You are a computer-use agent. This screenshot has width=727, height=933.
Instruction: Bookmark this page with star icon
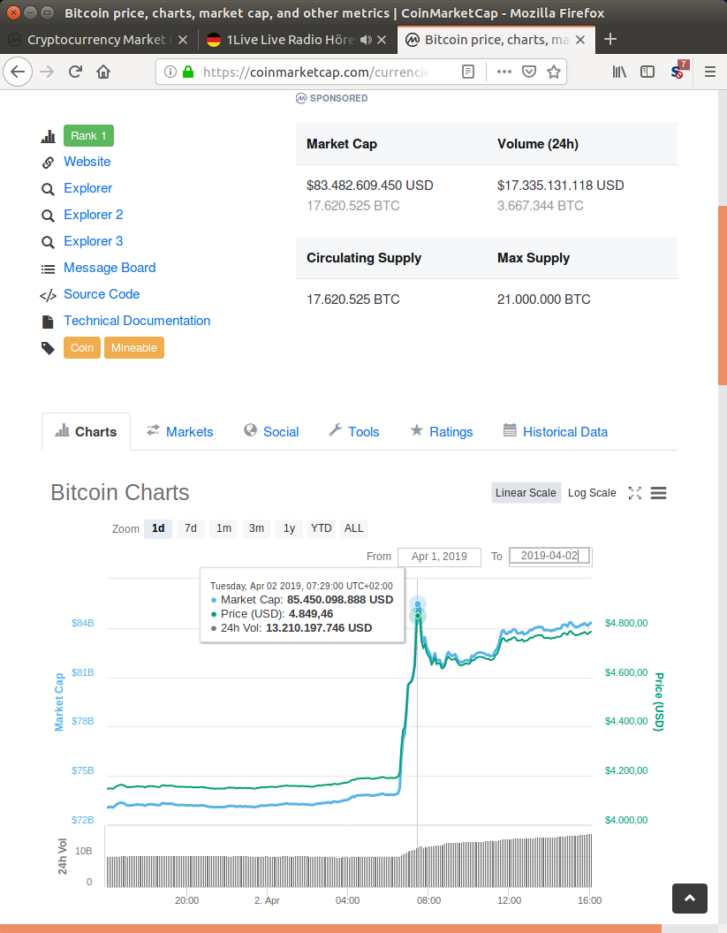coord(554,72)
